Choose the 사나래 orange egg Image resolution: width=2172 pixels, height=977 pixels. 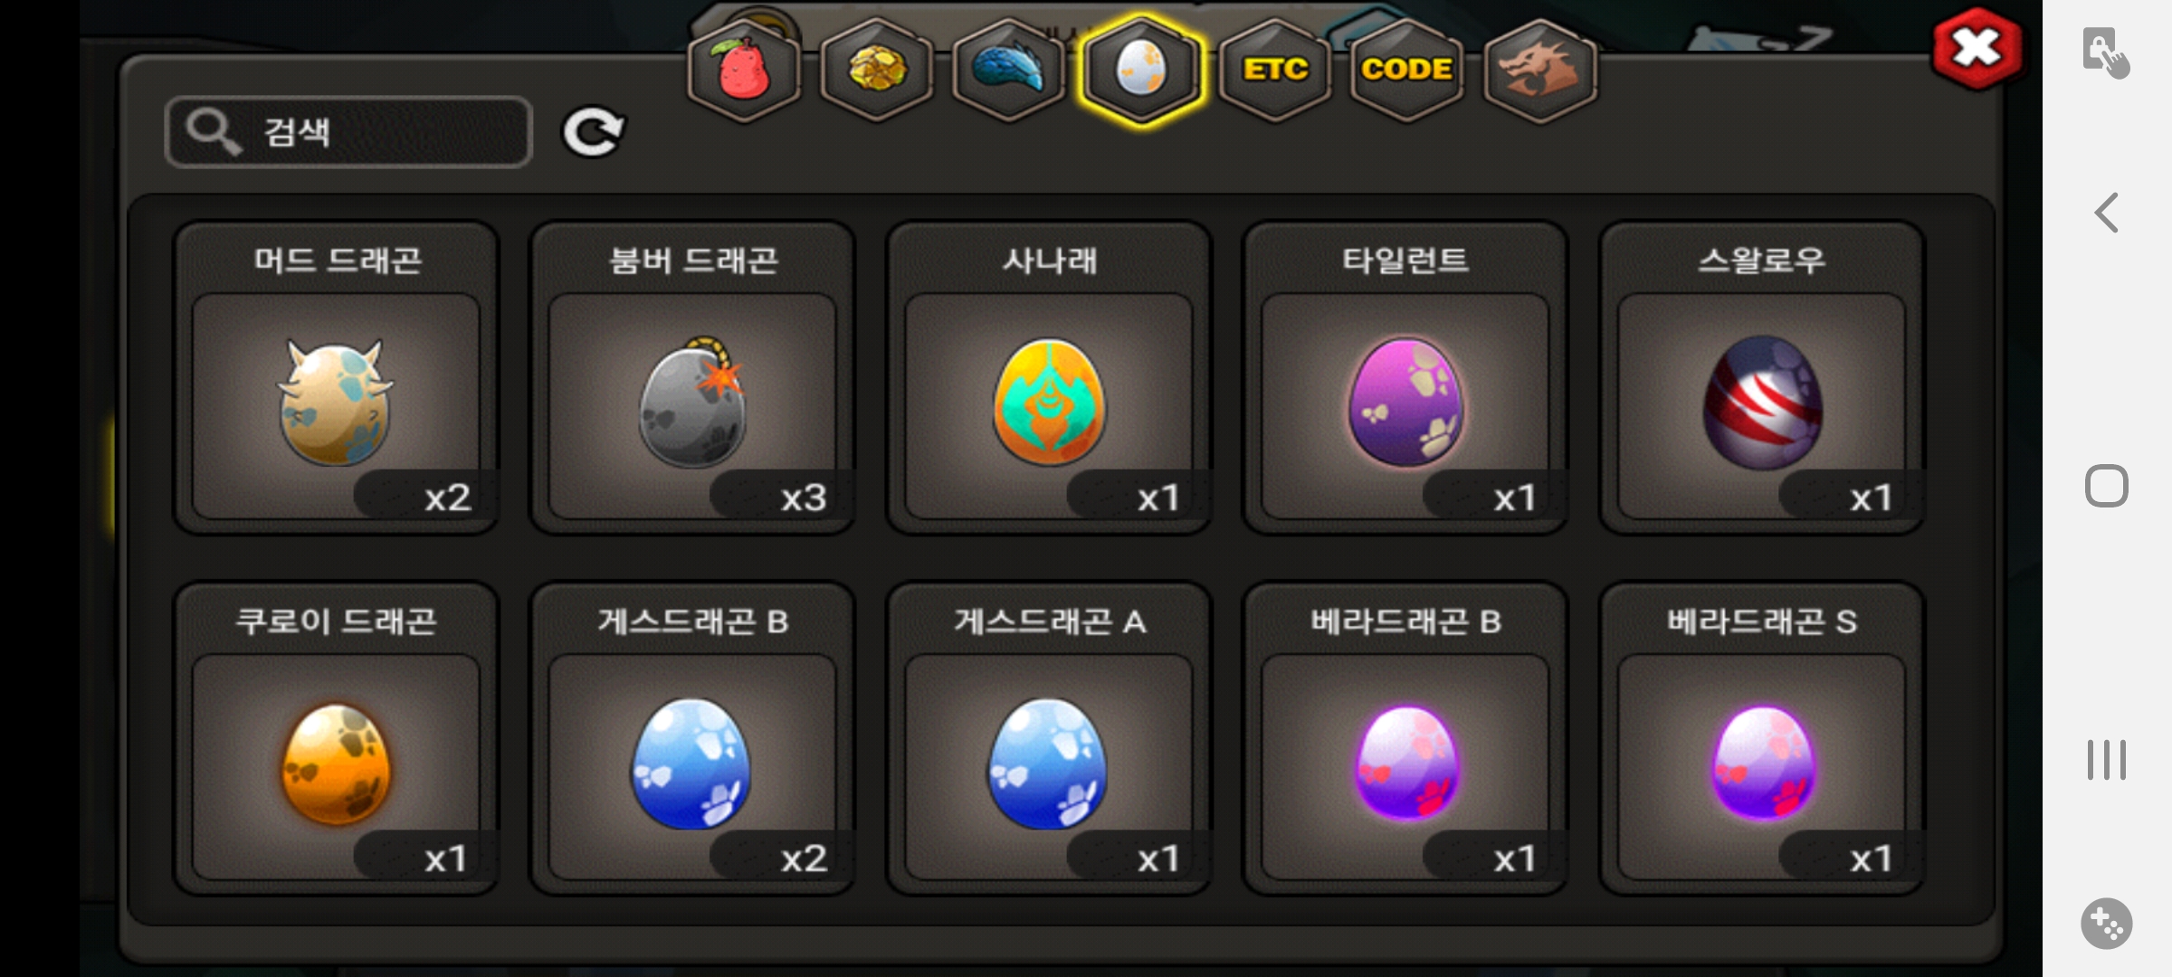(x=1049, y=378)
